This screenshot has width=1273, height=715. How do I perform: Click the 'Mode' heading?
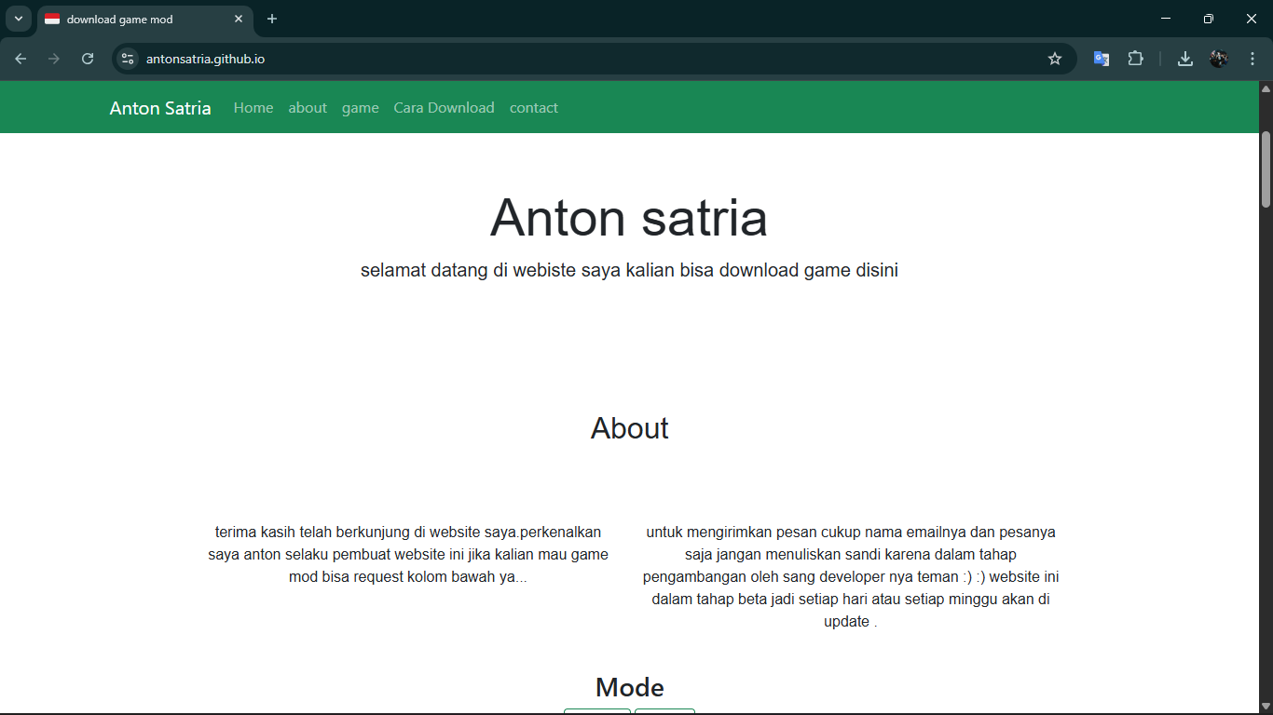pyautogui.click(x=630, y=687)
